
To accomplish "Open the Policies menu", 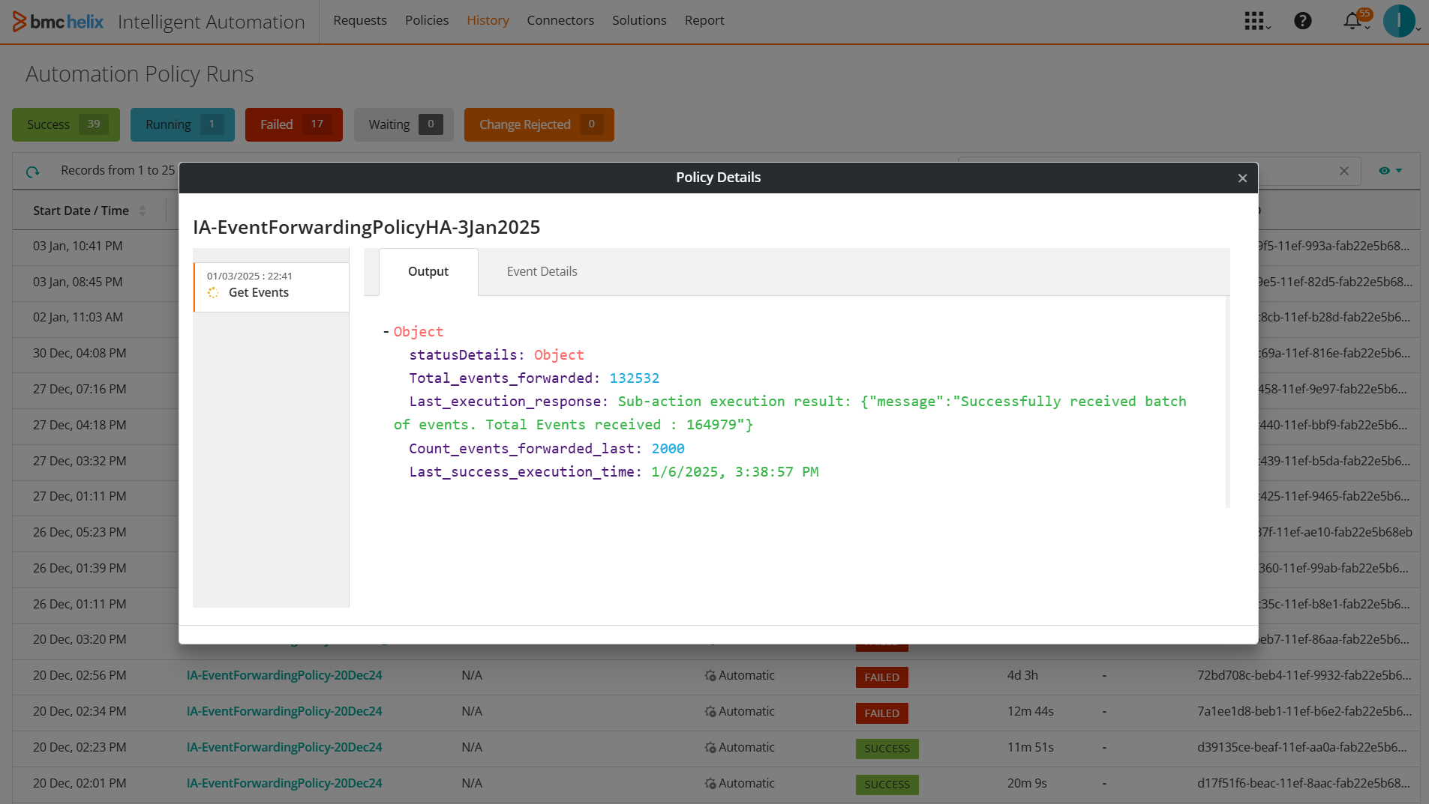I will (427, 20).
